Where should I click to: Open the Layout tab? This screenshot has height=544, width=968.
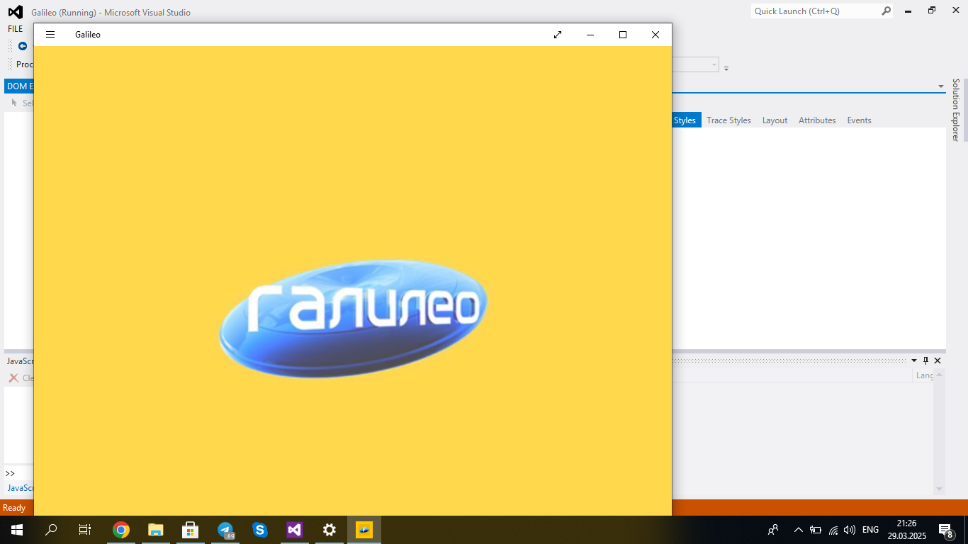click(775, 120)
